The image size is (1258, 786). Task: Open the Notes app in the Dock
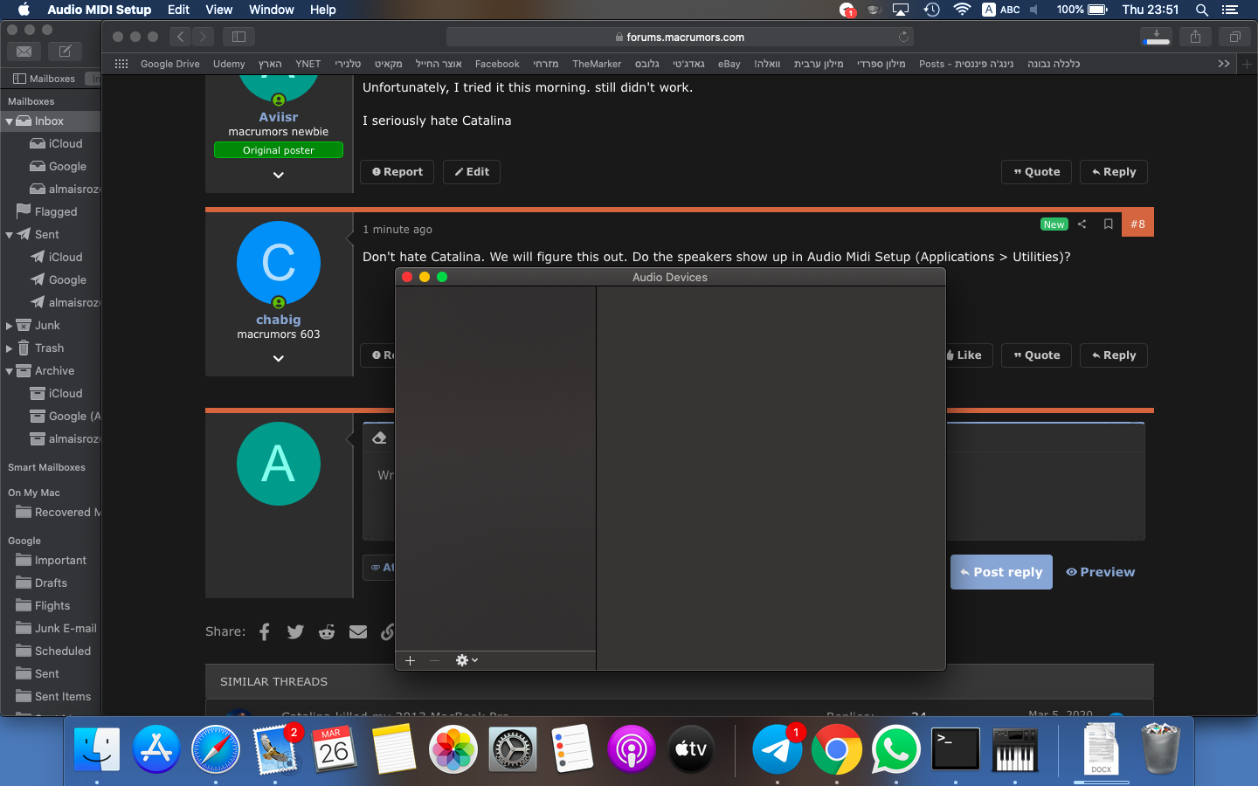[x=394, y=749]
